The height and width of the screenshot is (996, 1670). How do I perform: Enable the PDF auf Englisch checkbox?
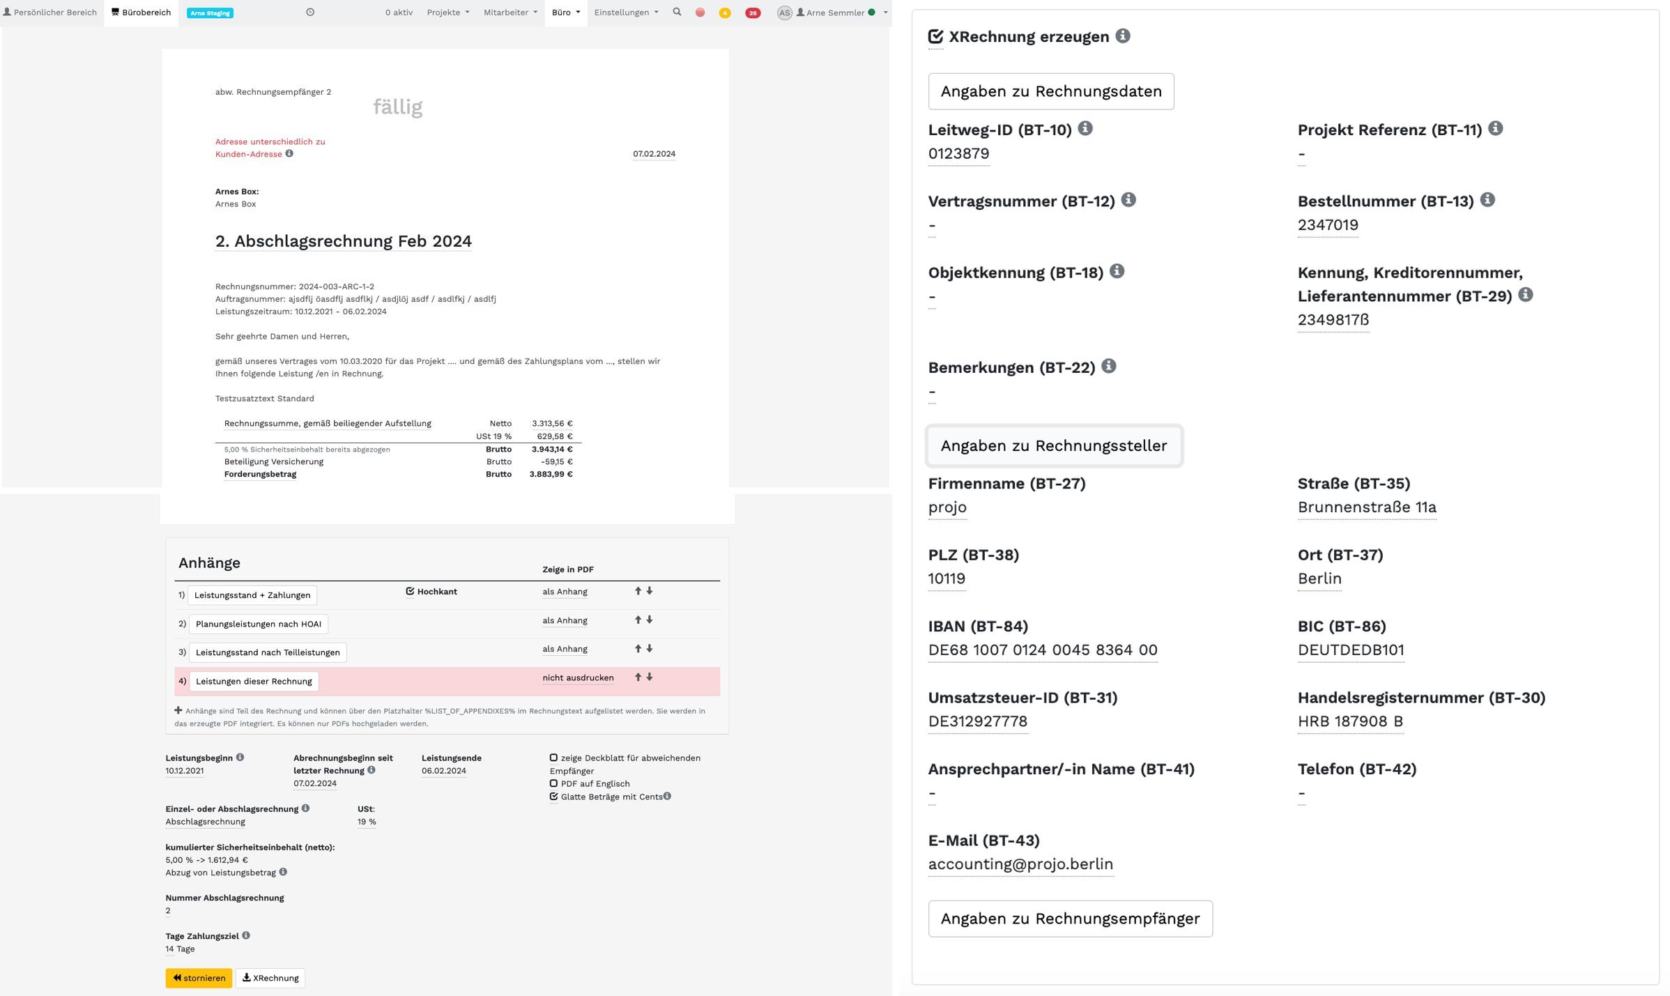pyautogui.click(x=553, y=783)
